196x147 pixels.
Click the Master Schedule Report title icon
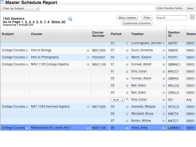[3, 3]
